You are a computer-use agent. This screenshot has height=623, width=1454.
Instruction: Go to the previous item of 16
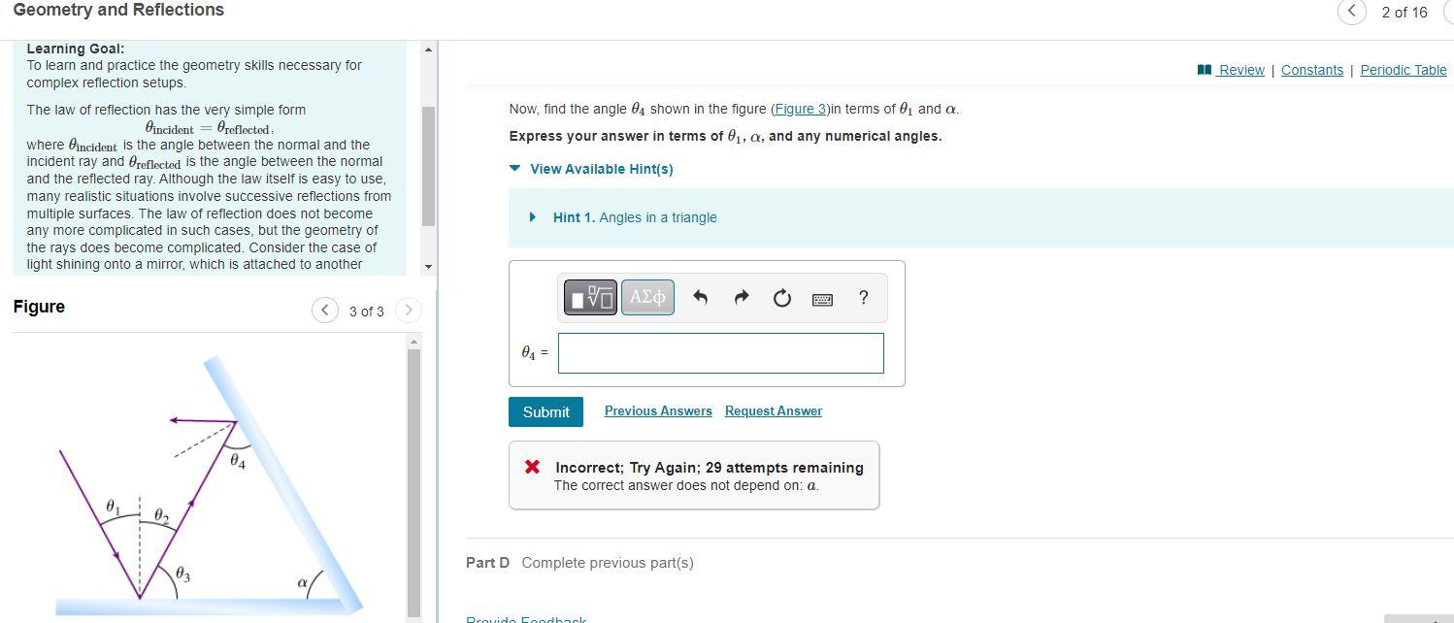1351,12
